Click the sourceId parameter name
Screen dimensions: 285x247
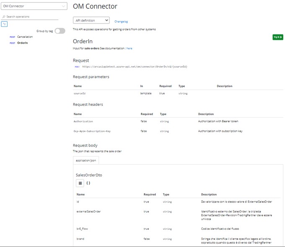tap(80, 93)
